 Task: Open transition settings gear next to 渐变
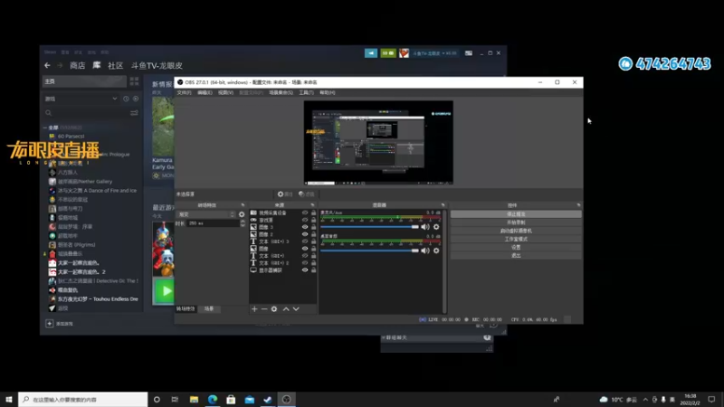pos(242,214)
